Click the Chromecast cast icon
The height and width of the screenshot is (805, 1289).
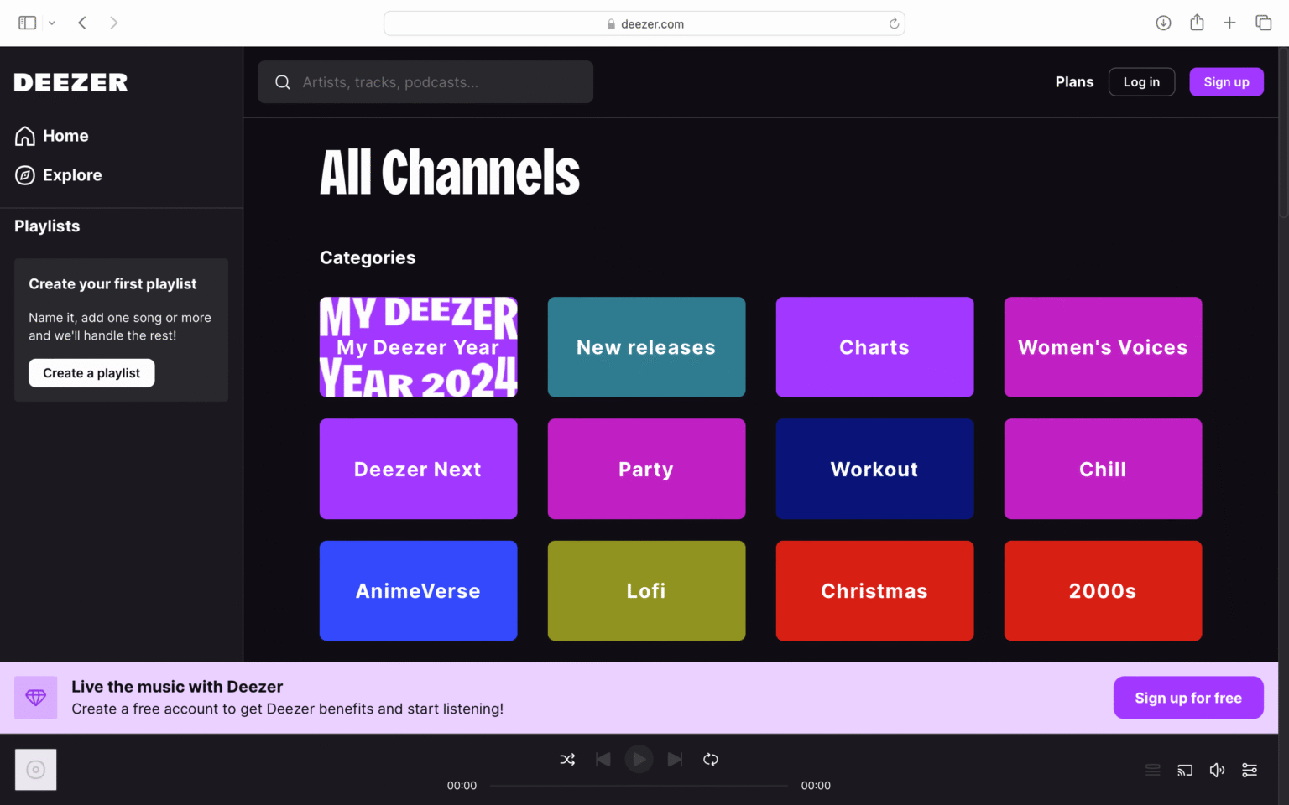[x=1185, y=770]
